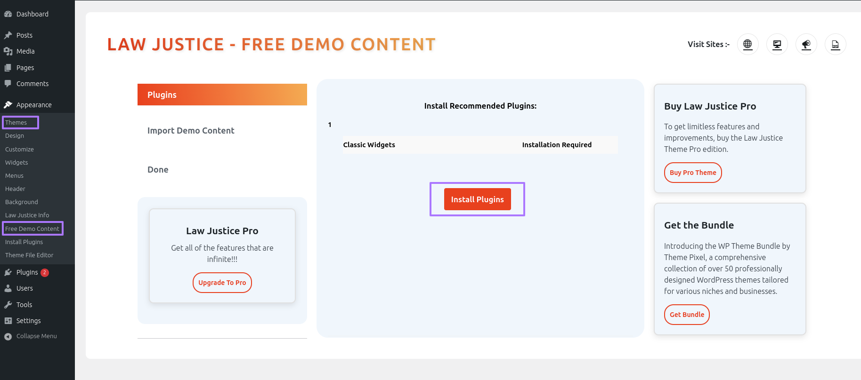Switch to Import Demo Content step
Viewport: 861px width, 380px height.
(191, 131)
